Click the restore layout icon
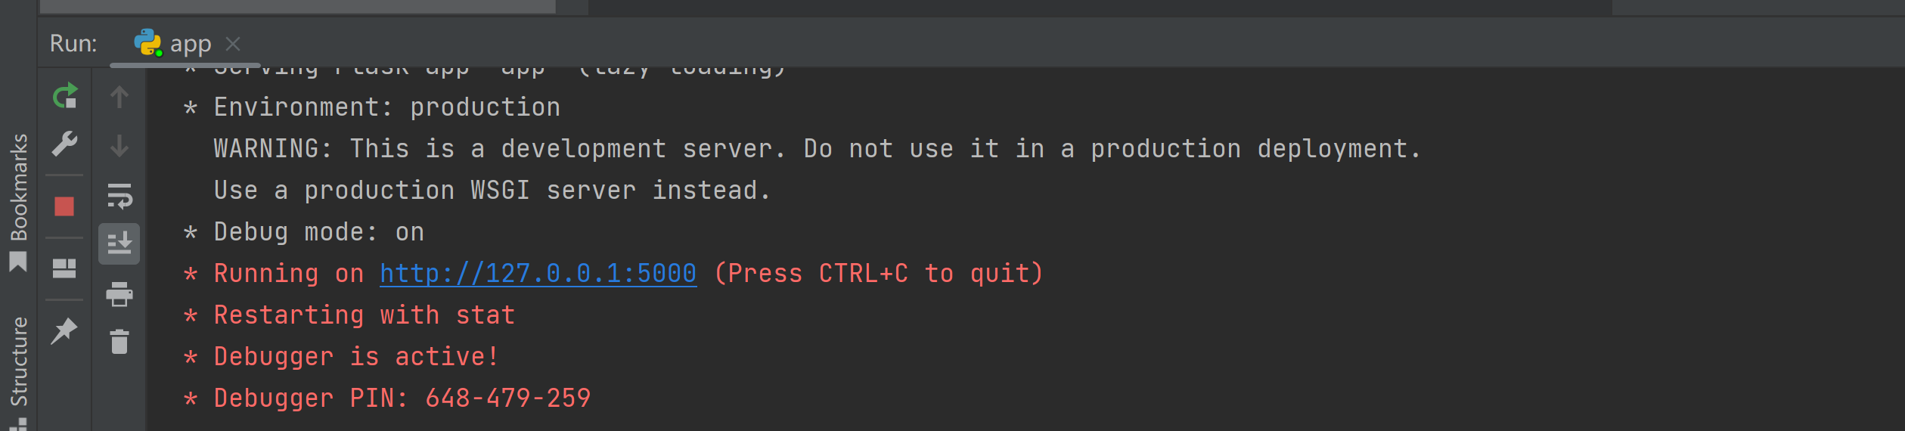The height and width of the screenshot is (431, 1905). click(64, 268)
